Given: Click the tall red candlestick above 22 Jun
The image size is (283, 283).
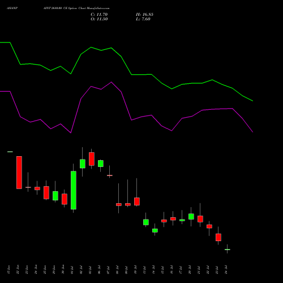Looking at the screenshot, I should [x=19, y=173].
